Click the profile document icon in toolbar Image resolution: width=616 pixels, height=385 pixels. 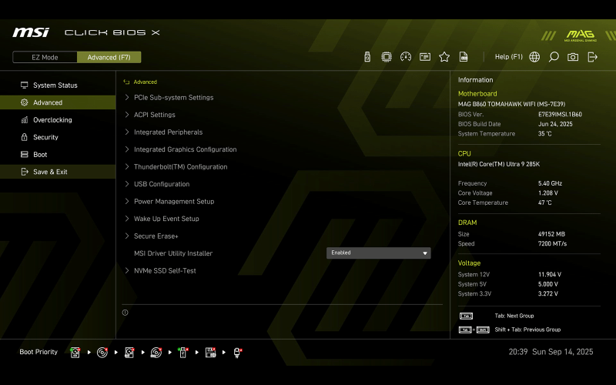coord(464,57)
